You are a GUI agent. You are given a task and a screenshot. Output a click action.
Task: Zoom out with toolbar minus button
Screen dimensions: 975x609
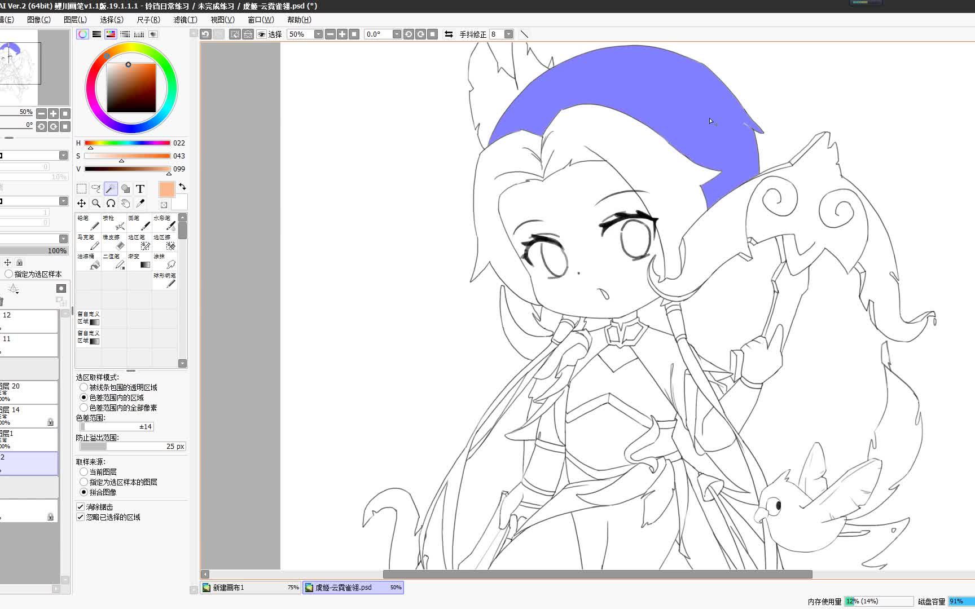pos(330,34)
